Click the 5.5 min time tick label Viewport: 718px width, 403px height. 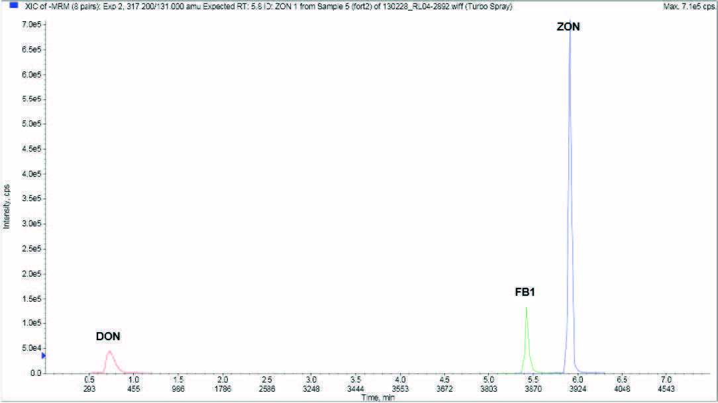pyautogui.click(x=533, y=380)
